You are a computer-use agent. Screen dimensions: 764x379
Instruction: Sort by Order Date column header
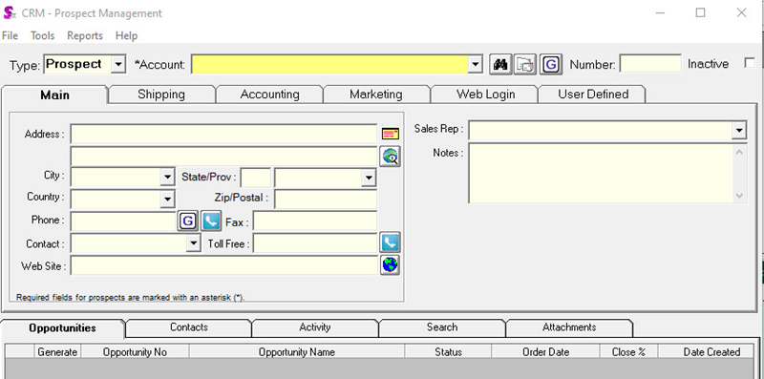pos(545,351)
